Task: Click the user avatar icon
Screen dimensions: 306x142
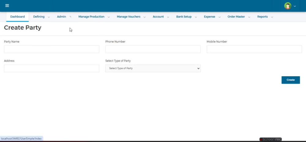Action: coord(288,6)
